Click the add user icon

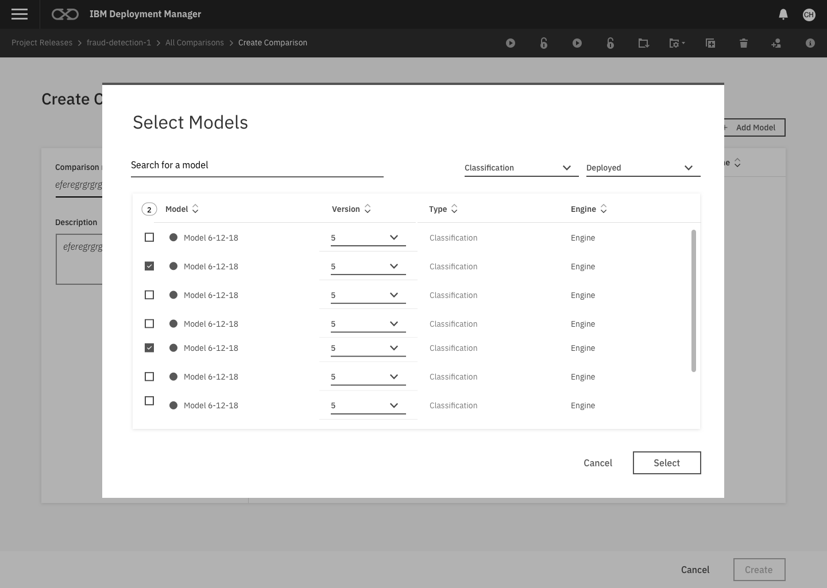click(x=776, y=43)
